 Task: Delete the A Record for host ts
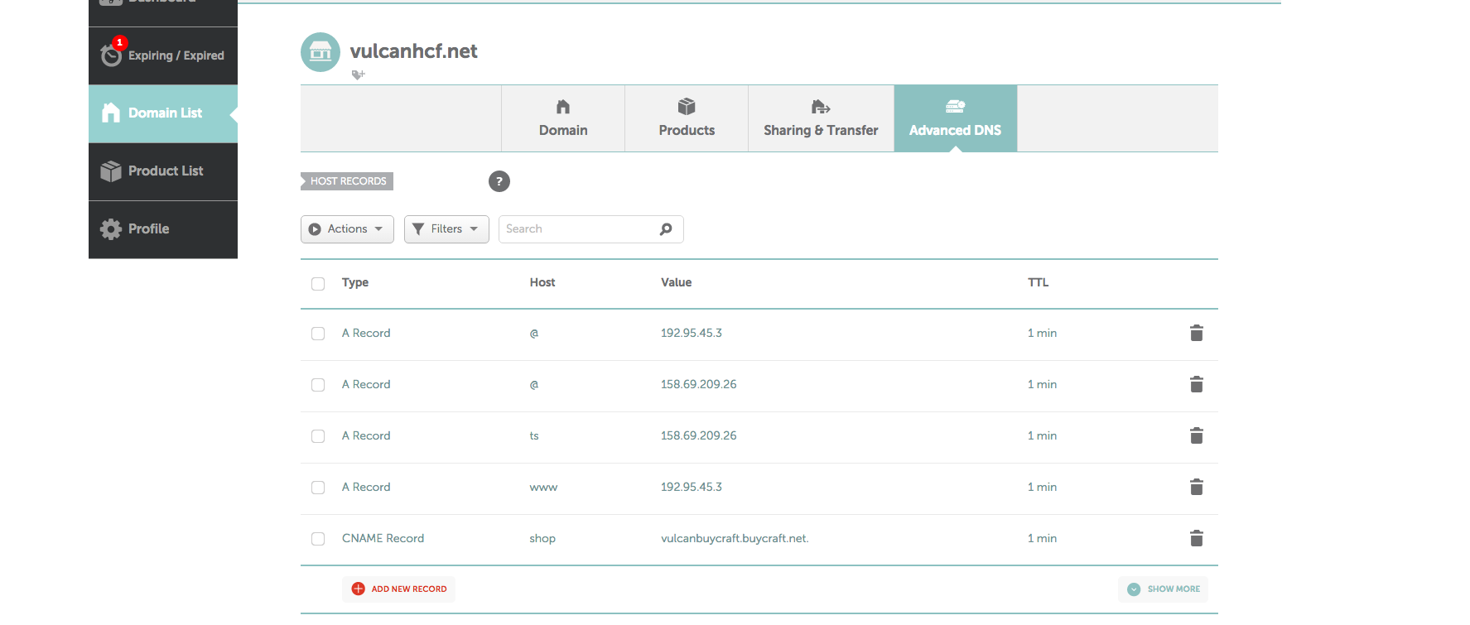click(x=1196, y=435)
